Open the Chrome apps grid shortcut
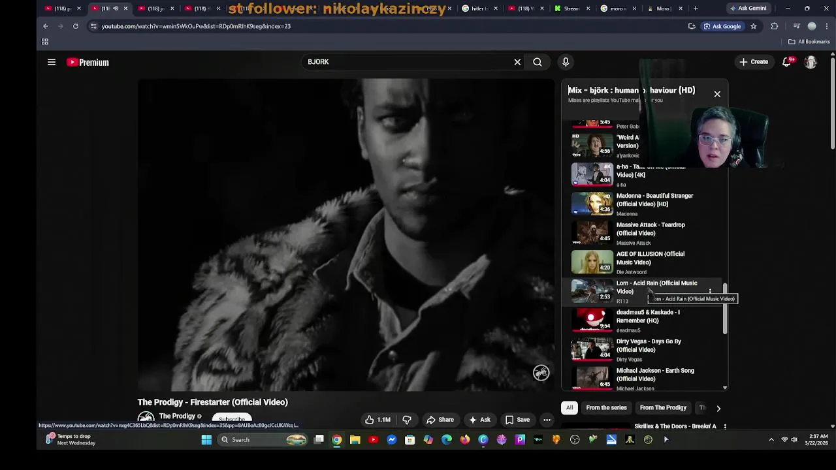This screenshot has height=470, width=836. [45, 42]
